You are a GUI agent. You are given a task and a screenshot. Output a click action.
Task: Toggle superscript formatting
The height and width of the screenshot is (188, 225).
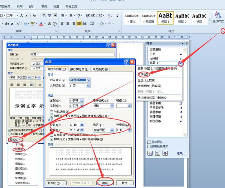pyautogui.click(x=18, y=24)
